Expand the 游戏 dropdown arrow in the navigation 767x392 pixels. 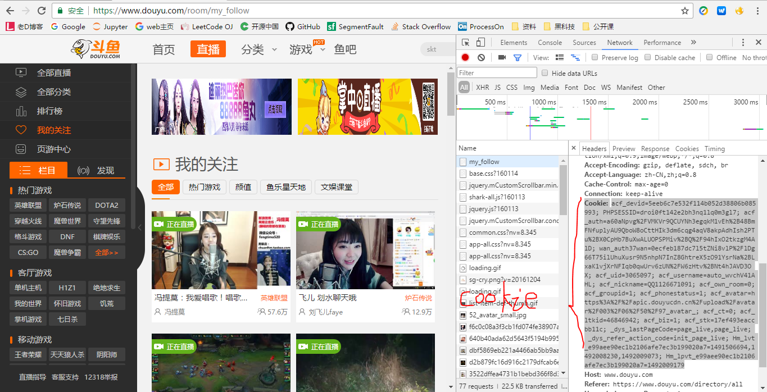(323, 50)
